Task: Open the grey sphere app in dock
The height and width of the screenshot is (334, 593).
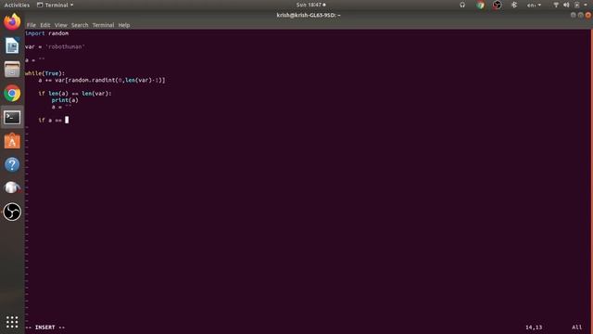Action: pyautogui.click(x=12, y=187)
